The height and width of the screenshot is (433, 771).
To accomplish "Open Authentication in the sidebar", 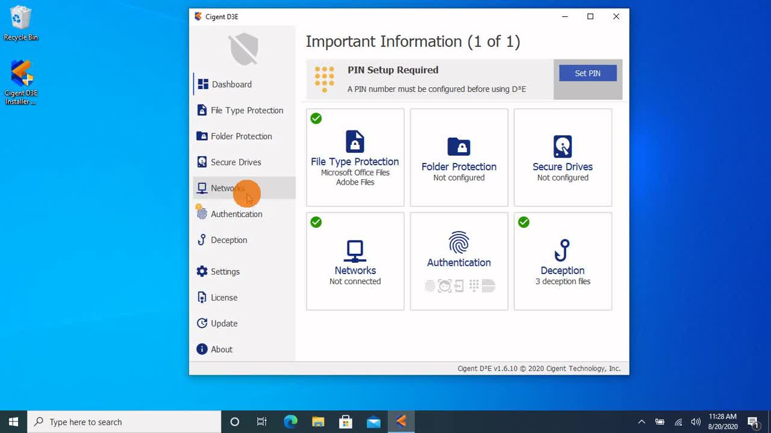I will point(244,213).
